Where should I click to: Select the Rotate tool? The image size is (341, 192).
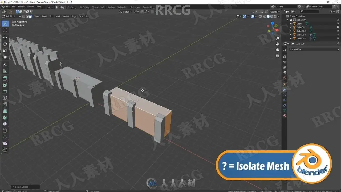tap(5, 44)
